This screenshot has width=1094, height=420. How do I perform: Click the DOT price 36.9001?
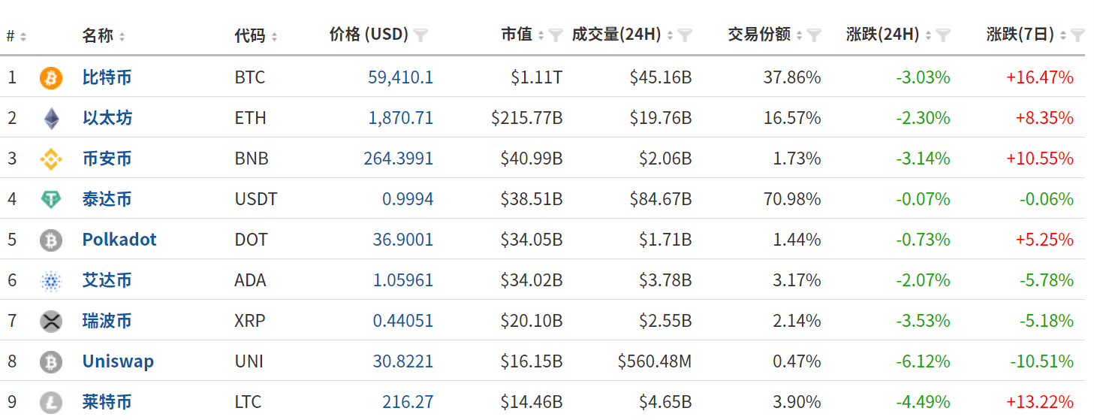[x=403, y=240]
